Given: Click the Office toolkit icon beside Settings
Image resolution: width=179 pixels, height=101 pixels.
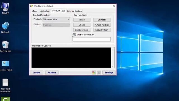Looking at the screenshot, I should pos(93,72).
